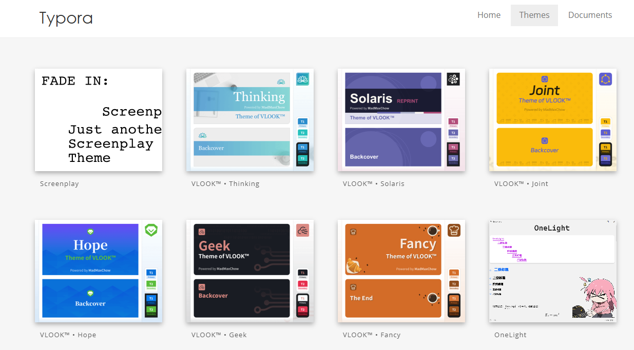634x350 pixels.
Task: Click the chef hat icon on Fancy theme
Action: pos(454,231)
